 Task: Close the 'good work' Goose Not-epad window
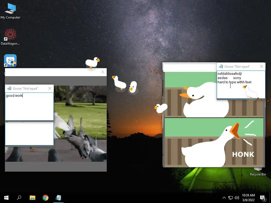click(50, 88)
